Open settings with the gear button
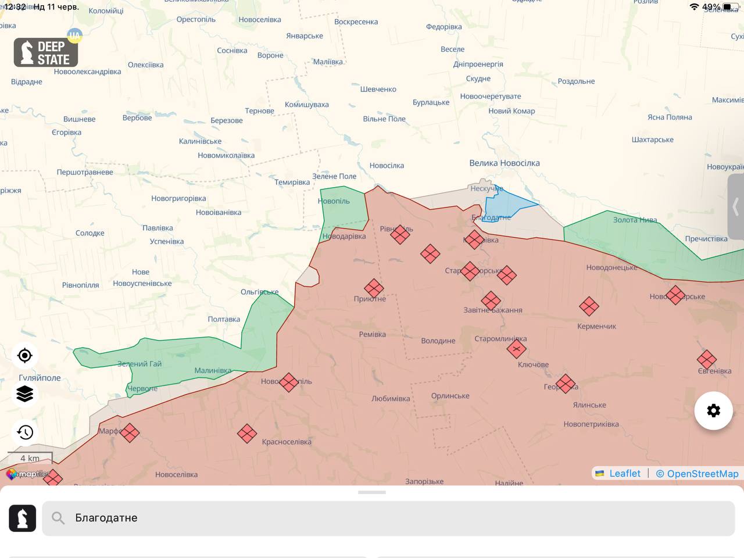Viewport: 744px width, 558px height. click(713, 411)
